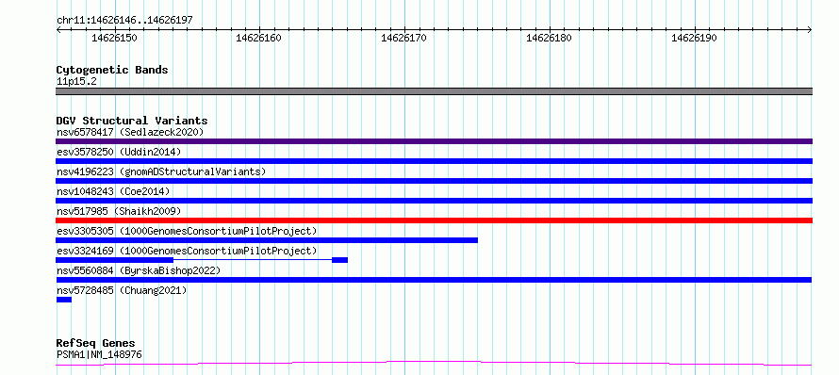Open nsv4196223 (gnomADStructuralVariants) label
The height and width of the screenshot is (375, 839).
pos(161,171)
